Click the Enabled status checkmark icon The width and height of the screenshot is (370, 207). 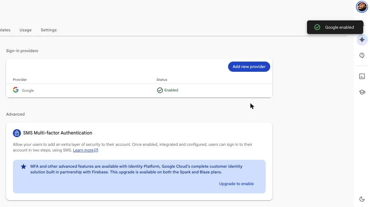[160, 90]
